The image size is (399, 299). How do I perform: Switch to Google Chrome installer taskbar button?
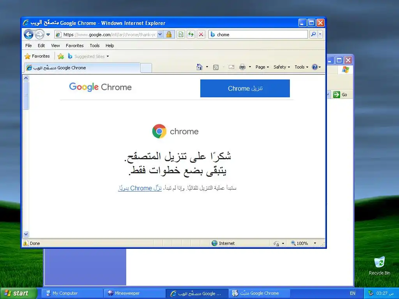coord(259,293)
